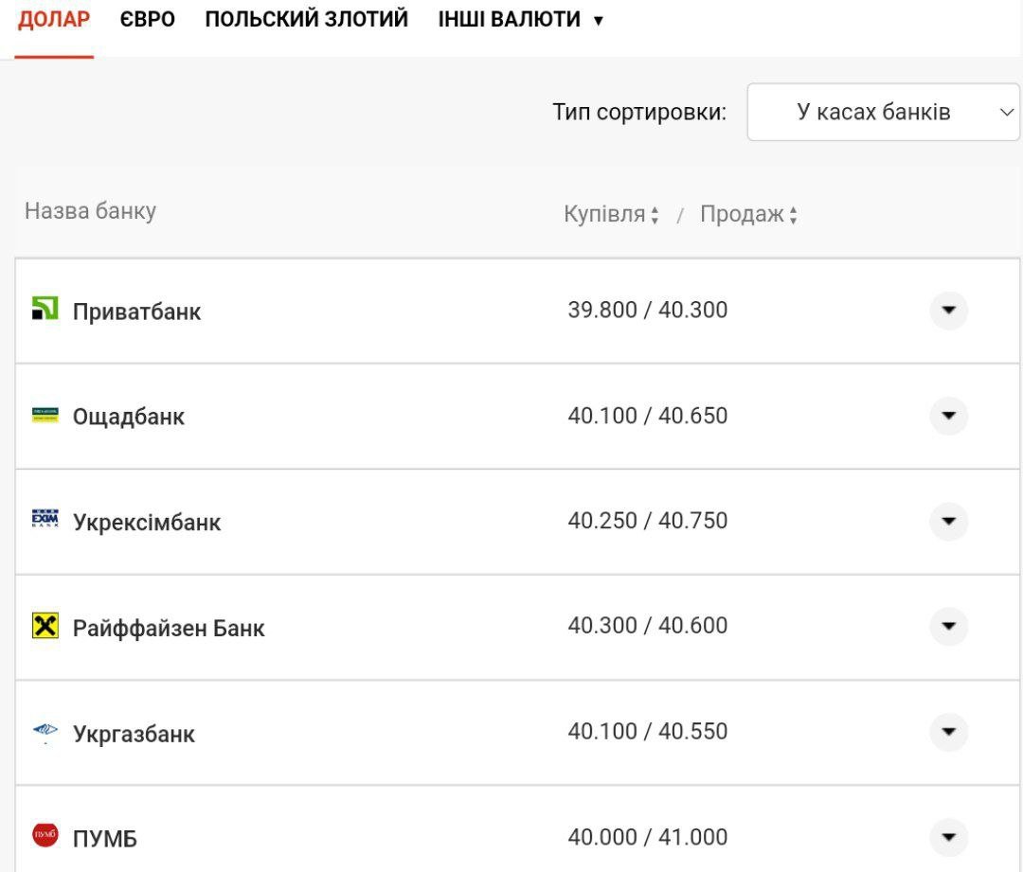Click the Приватбанк logo icon

point(45,309)
